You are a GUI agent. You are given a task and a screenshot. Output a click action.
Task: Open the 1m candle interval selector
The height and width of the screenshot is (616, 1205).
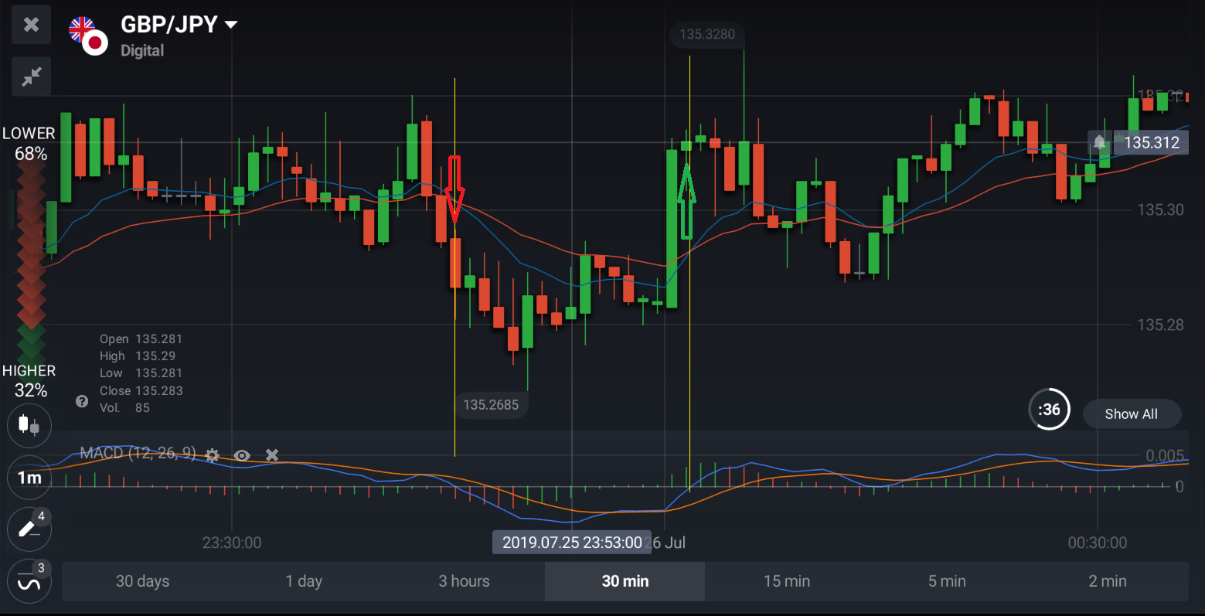(x=29, y=478)
